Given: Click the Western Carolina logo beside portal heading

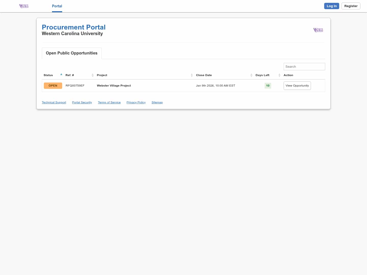Looking at the screenshot, I should click(318, 30).
